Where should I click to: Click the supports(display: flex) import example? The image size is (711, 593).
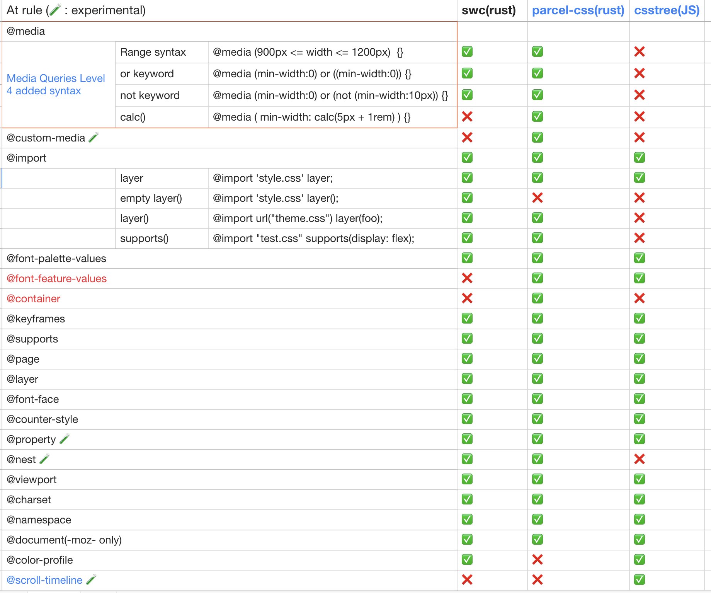[314, 239]
